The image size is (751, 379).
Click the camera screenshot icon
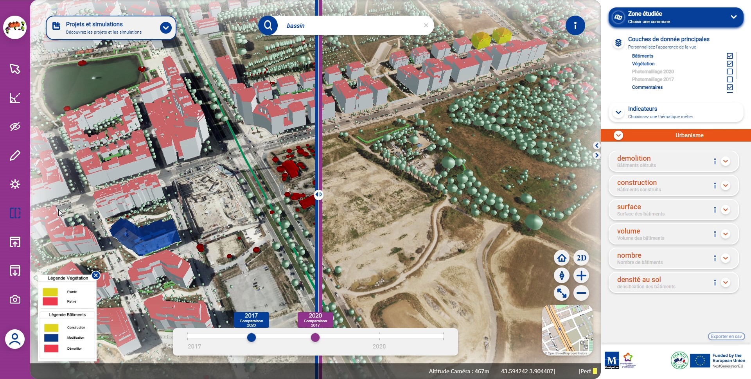pyautogui.click(x=15, y=300)
